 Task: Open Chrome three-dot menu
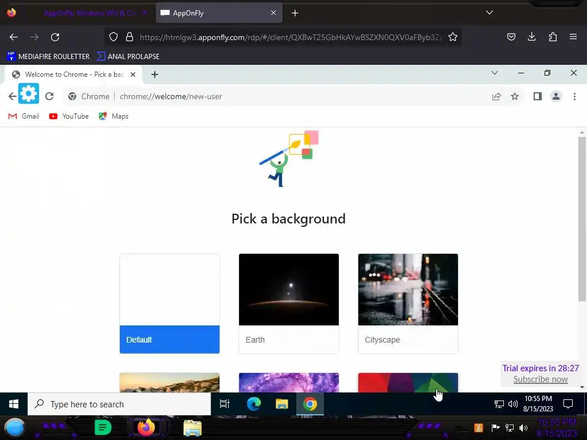click(574, 96)
